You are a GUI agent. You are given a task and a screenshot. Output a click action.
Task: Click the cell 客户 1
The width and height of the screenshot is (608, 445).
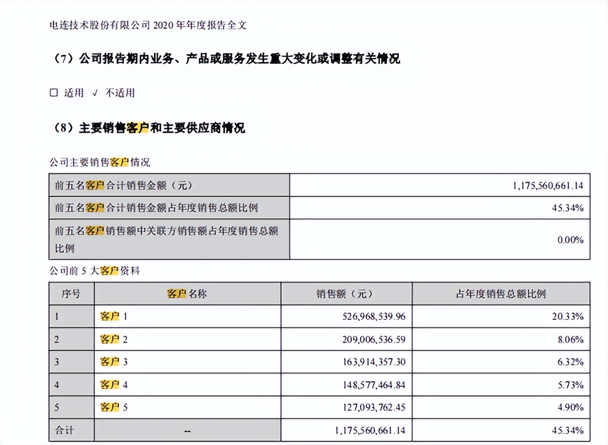[x=187, y=316]
